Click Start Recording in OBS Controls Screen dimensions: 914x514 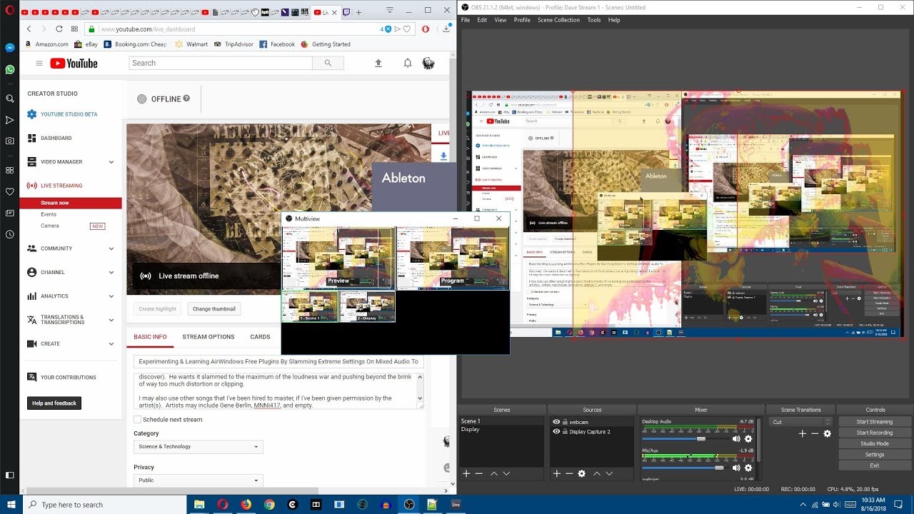pos(875,433)
